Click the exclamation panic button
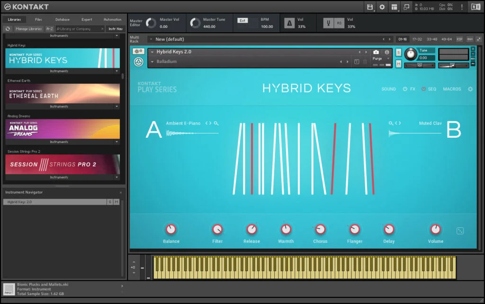The image size is (485, 304). (462, 7)
